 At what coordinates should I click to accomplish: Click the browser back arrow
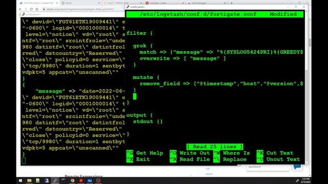click(x=20, y=9)
